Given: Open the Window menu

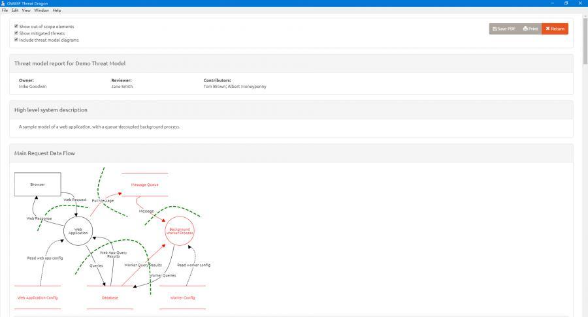Looking at the screenshot, I should (41, 10).
